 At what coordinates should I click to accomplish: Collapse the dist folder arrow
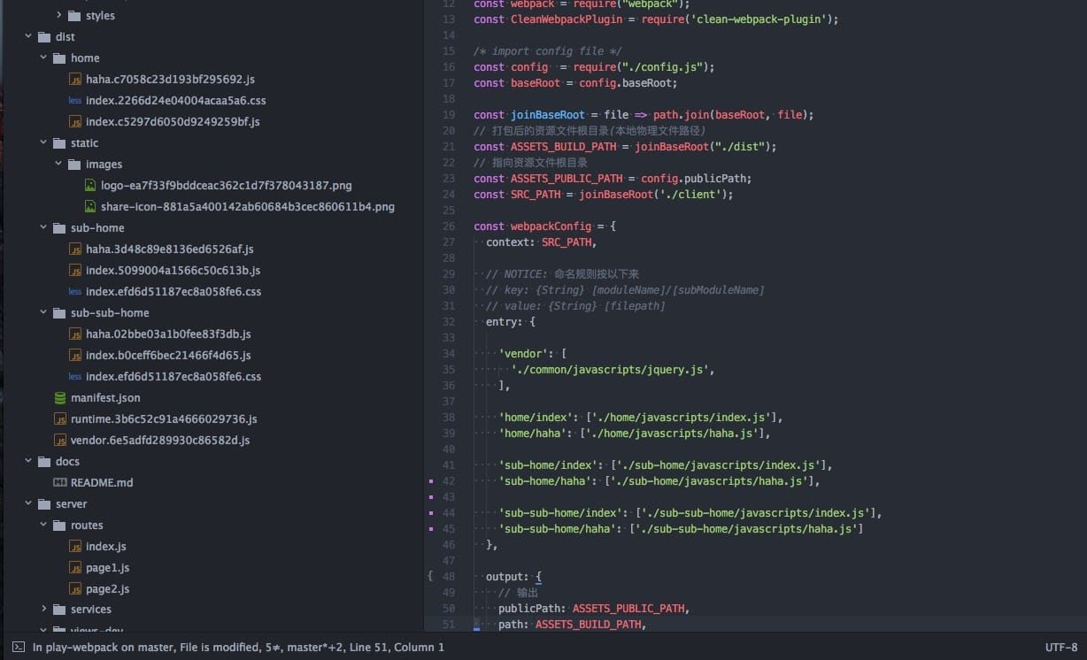(29, 37)
